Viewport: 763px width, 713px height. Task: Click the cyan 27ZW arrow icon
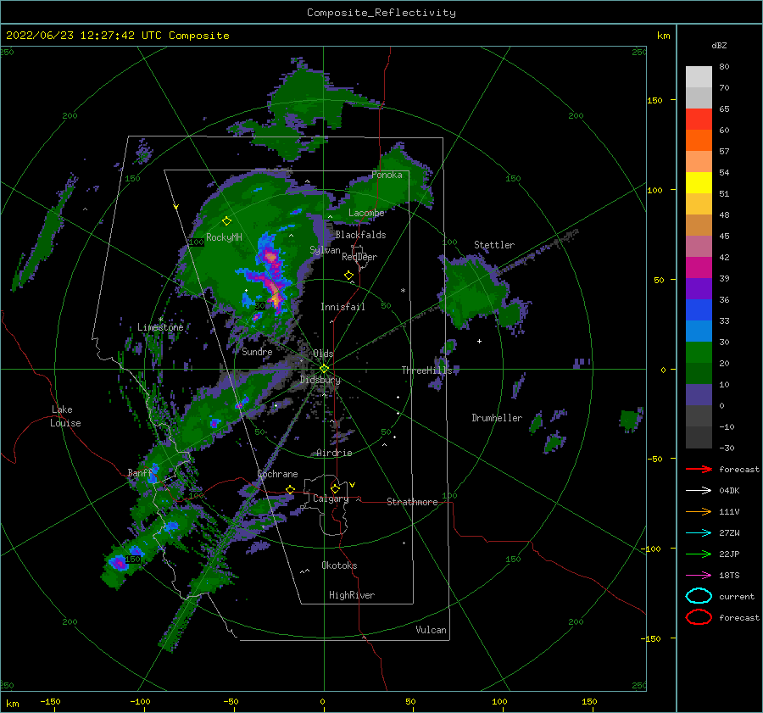click(699, 533)
